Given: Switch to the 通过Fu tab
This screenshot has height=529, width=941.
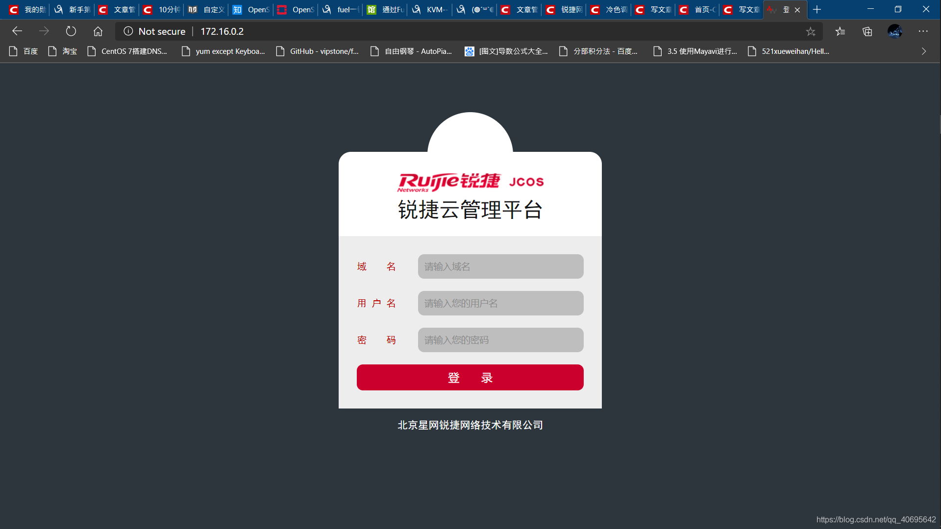Looking at the screenshot, I should pyautogui.click(x=385, y=9).
